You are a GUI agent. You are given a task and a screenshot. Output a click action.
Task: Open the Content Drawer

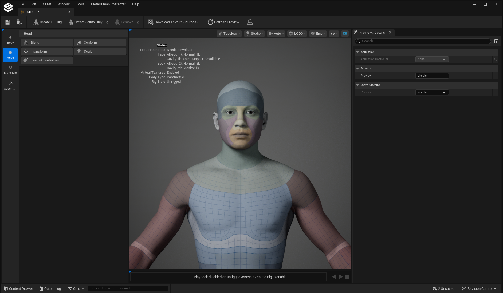pyautogui.click(x=18, y=289)
